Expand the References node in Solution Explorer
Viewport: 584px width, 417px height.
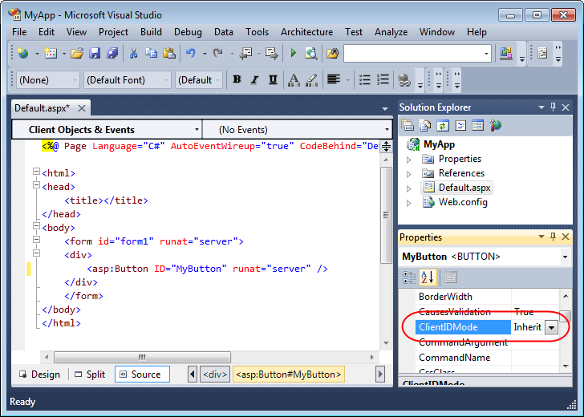pos(408,174)
